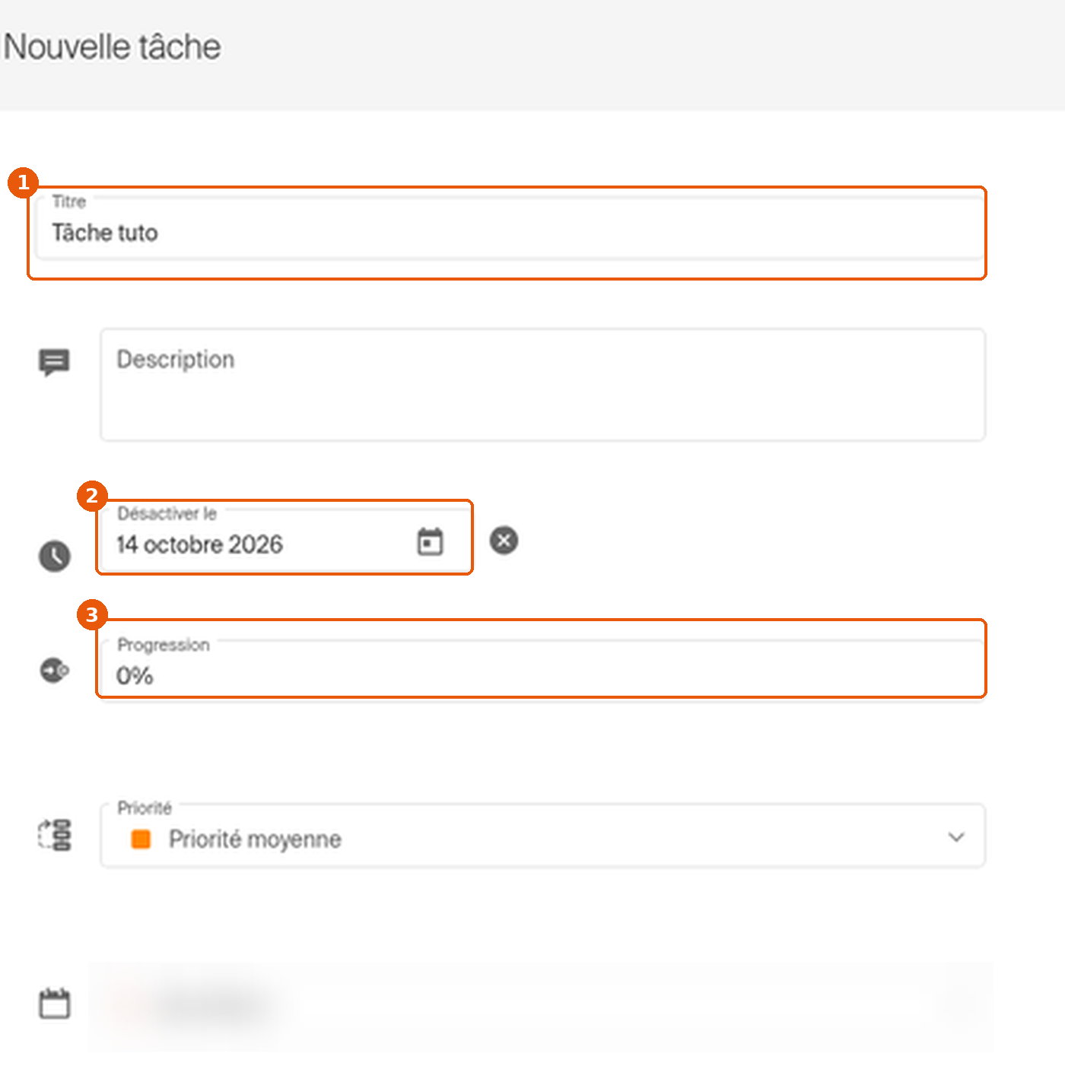This screenshot has height=1069, width=1065.
Task: Click the Priorité dropdown chevron arrow
Action: coord(956,837)
